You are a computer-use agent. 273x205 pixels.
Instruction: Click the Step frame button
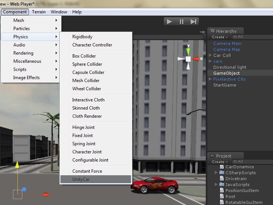[193, 22]
